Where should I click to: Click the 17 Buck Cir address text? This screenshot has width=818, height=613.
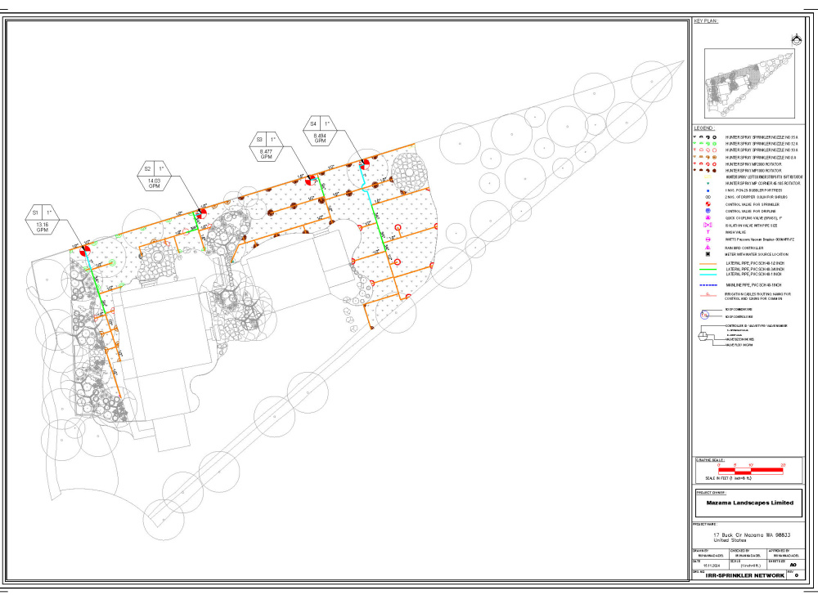pos(752,538)
